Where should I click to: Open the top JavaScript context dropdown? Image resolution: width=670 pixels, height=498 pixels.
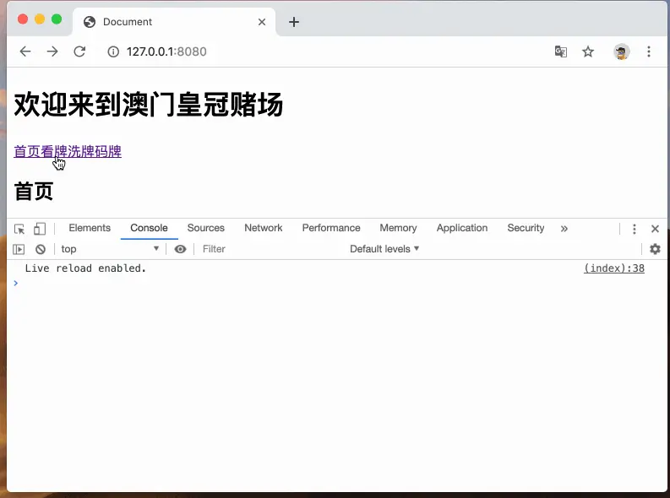110,249
